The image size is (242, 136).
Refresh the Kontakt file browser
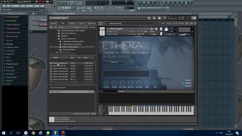51,27
